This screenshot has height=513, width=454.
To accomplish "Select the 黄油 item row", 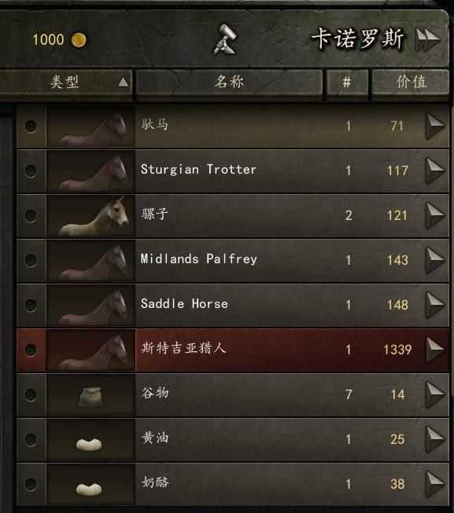I will (x=233, y=439).
